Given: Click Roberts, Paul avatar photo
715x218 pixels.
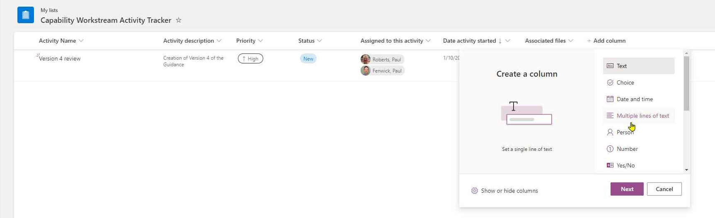Looking at the screenshot, I should point(366,59).
